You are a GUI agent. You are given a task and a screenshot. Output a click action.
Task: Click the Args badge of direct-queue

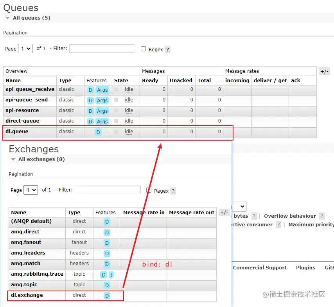(x=102, y=121)
